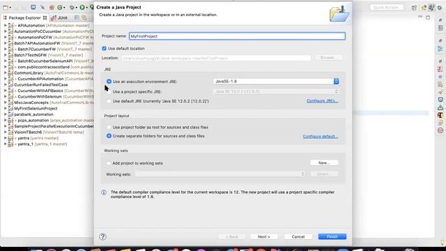The width and height of the screenshot is (446, 251).
Task: Click the com.publiccontracsscotland project icon
Action: 11,67
